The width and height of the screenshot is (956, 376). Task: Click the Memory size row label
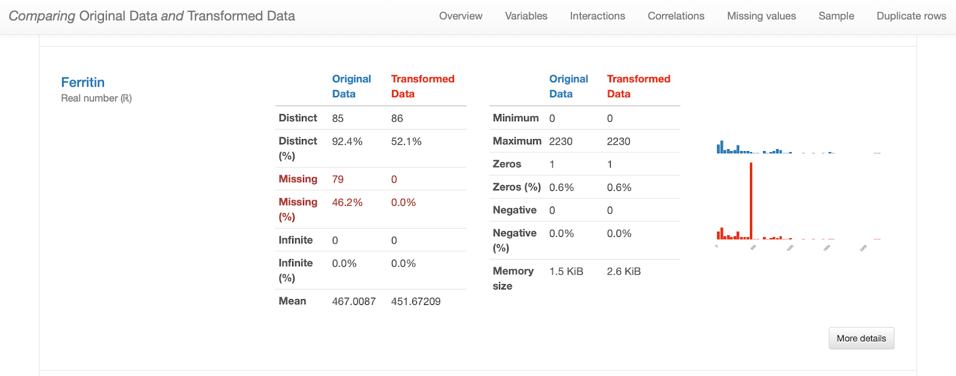pos(513,278)
